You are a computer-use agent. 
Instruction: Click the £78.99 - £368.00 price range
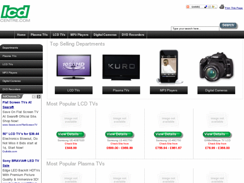[217, 148]
